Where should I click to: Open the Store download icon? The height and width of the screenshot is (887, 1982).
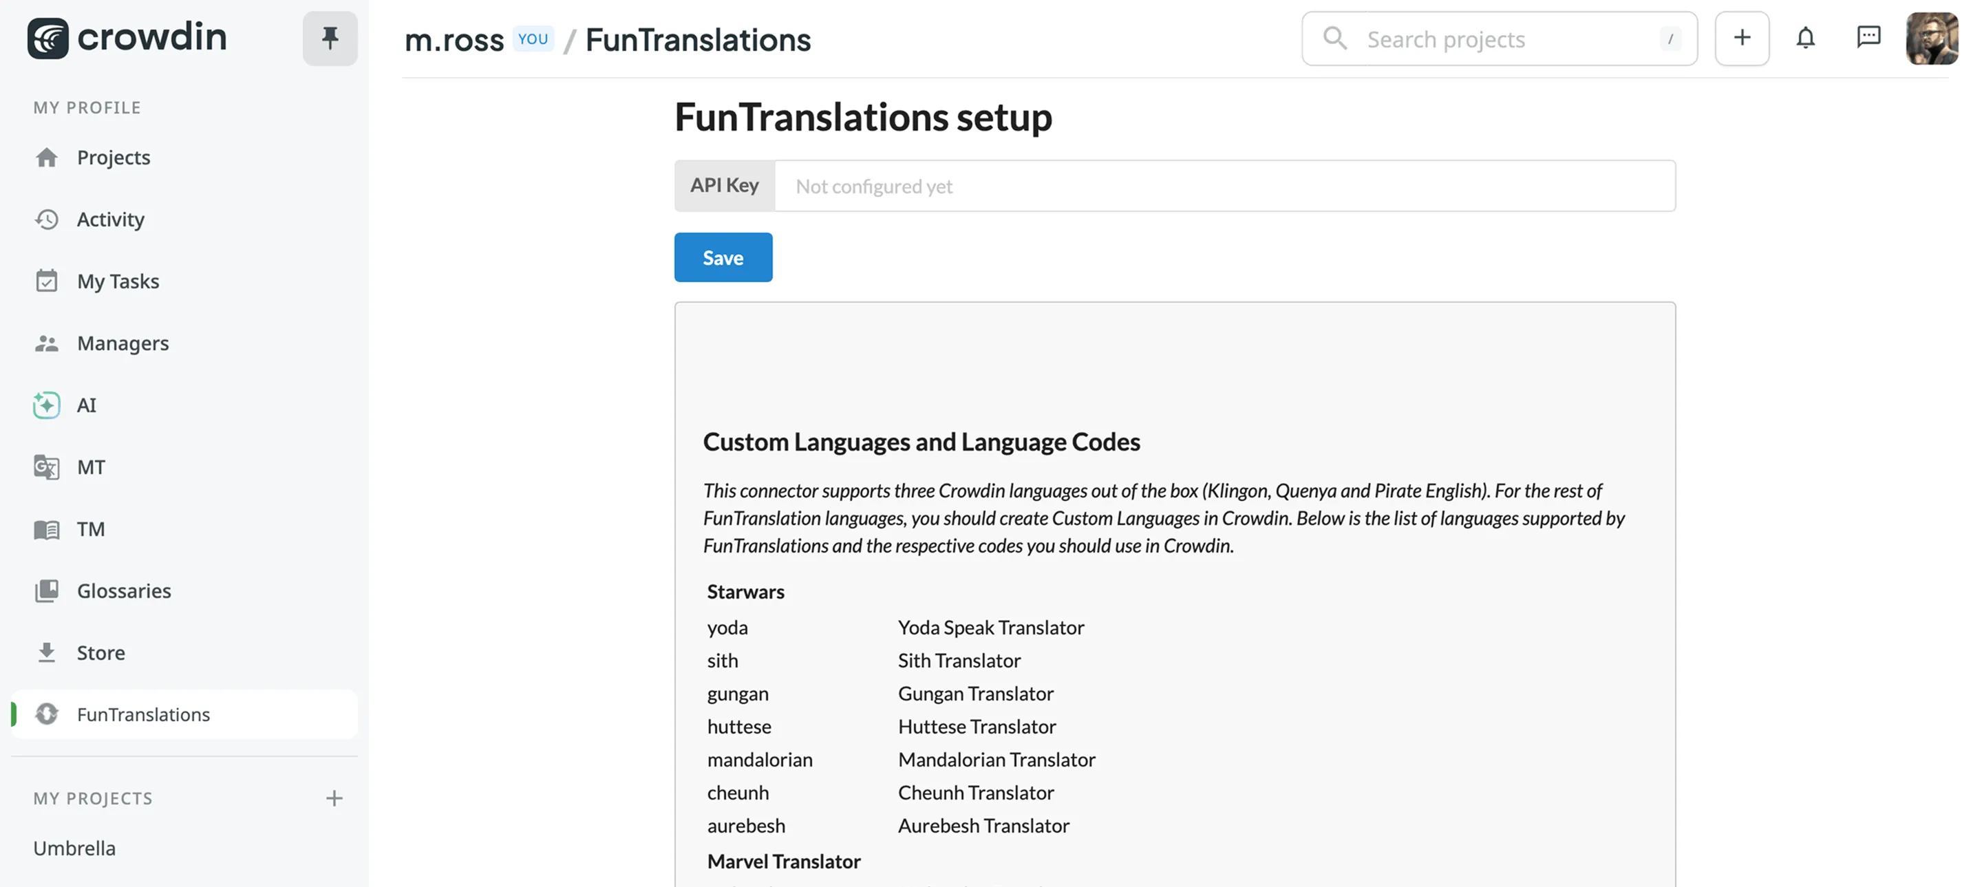point(47,653)
